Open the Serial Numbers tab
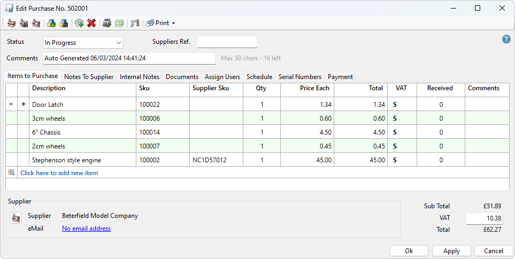515x259 pixels. pos(299,77)
